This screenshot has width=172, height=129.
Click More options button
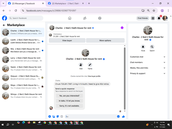(105, 41)
